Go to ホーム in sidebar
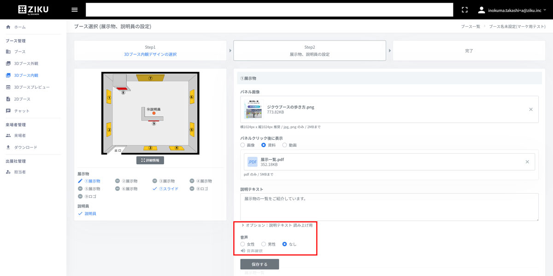 pos(20,28)
